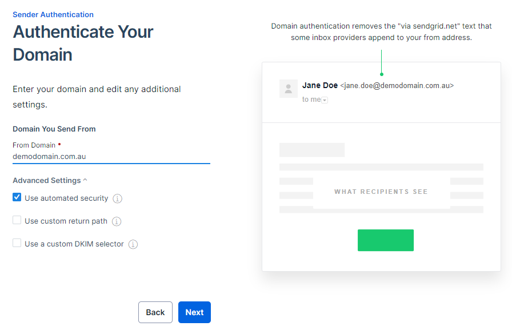Click the sender avatar icon in email preview
This screenshot has width=512, height=334.
click(289, 89)
